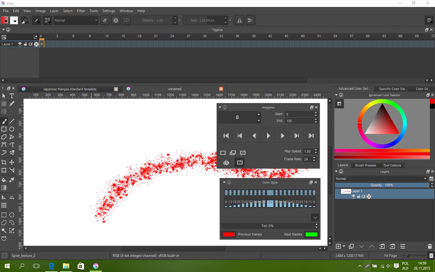Play the animation
The width and height of the screenshot is (435, 272).
(x=268, y=136)
